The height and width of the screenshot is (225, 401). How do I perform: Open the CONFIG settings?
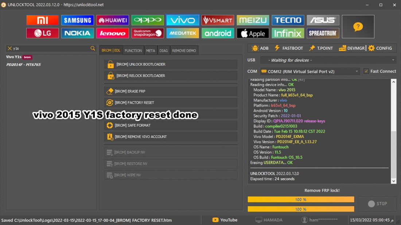click(380, 48)
